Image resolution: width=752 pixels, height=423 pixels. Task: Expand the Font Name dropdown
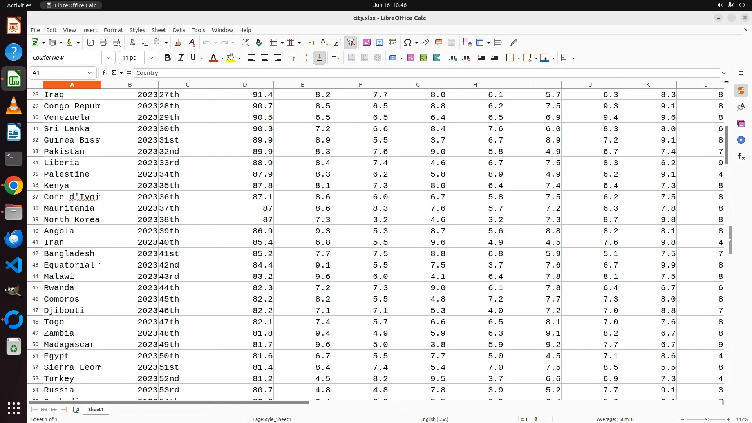(108, 58)
